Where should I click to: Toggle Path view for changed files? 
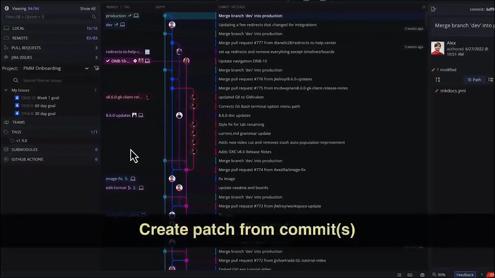pyautogui.click(x=474, y=80)
